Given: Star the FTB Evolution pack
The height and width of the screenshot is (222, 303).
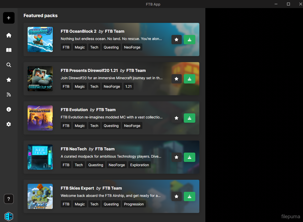Looking at the screenshot, I should coord(176,118).
